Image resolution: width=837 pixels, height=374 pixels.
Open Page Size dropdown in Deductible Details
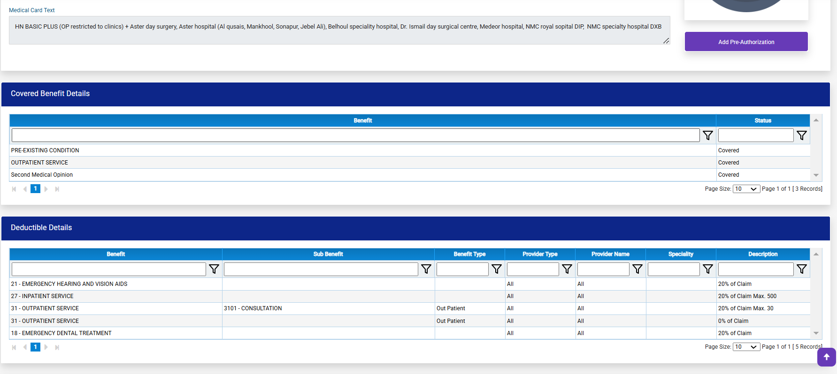tap(746, 347)
